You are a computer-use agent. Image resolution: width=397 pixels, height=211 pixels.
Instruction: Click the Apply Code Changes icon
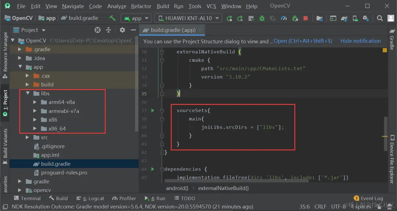(x=251, y=18)
